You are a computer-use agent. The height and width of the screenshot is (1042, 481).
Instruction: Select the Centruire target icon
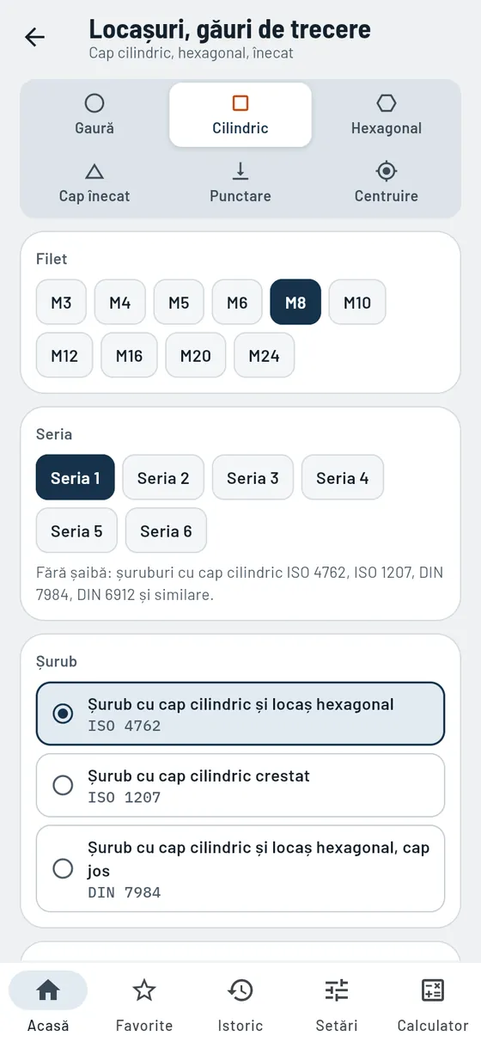[x=387, y=171]
